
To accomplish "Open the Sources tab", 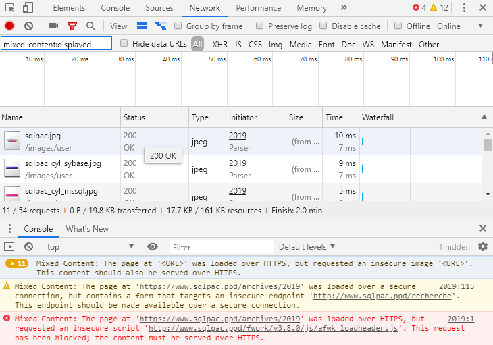I will click(159, 8).
